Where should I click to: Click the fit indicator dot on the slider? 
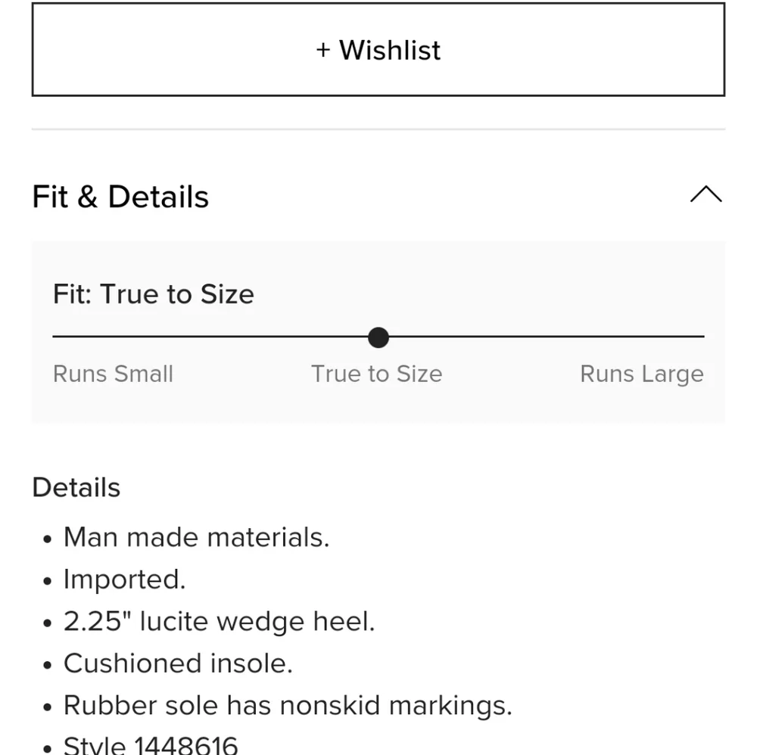click(x=378, y=337)
